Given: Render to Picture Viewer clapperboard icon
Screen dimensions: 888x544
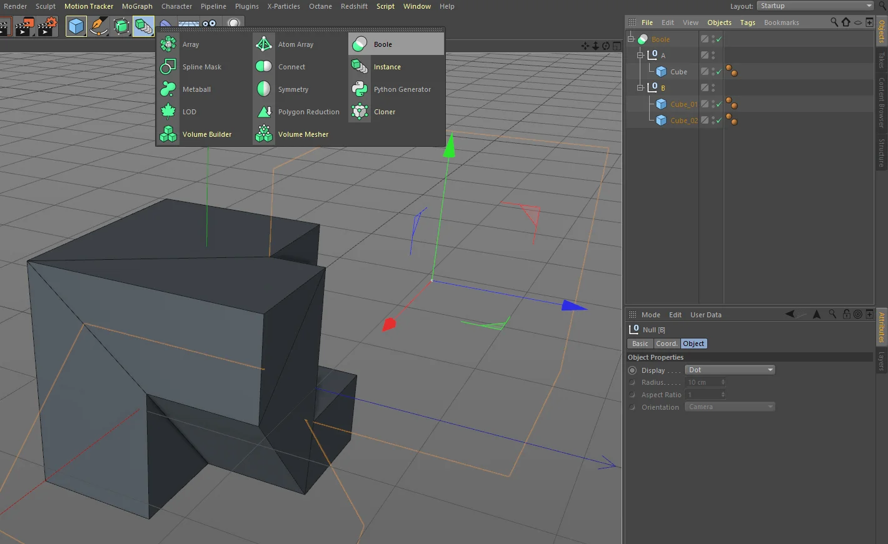Looking at the screenshot, I should (25, 26).
